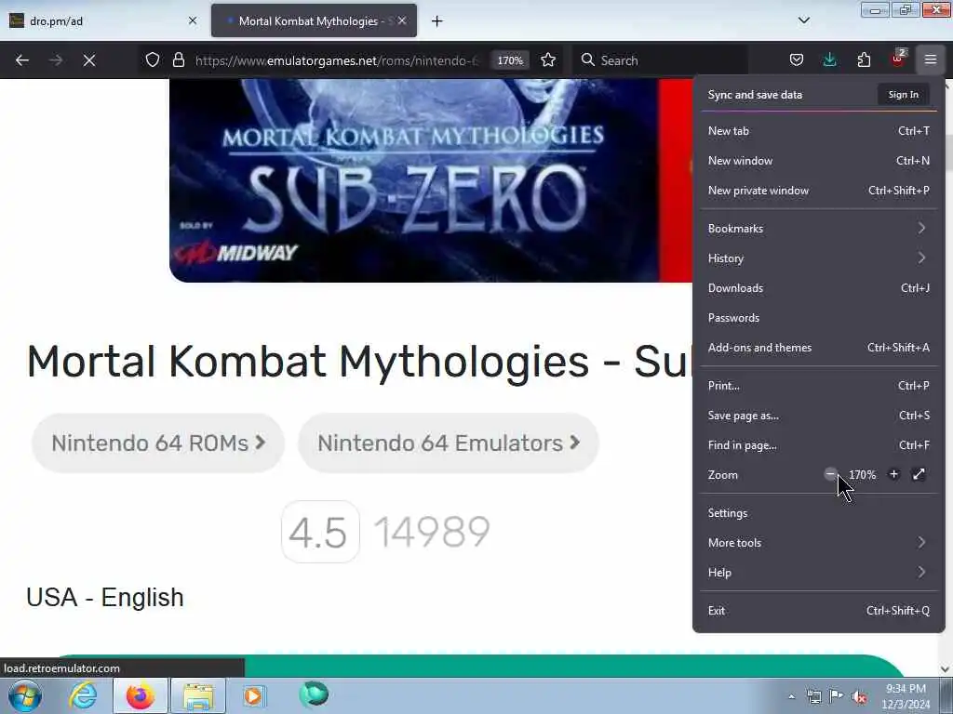Screen dimensions: 953x714
Task: Open Add-ons and themes
Action: coord(819,348)
